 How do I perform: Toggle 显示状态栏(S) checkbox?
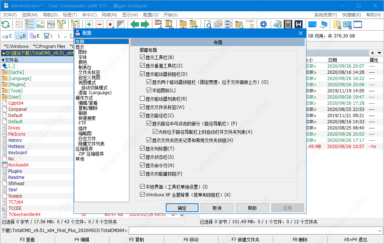pyautogui.click(x=142, y=157)
